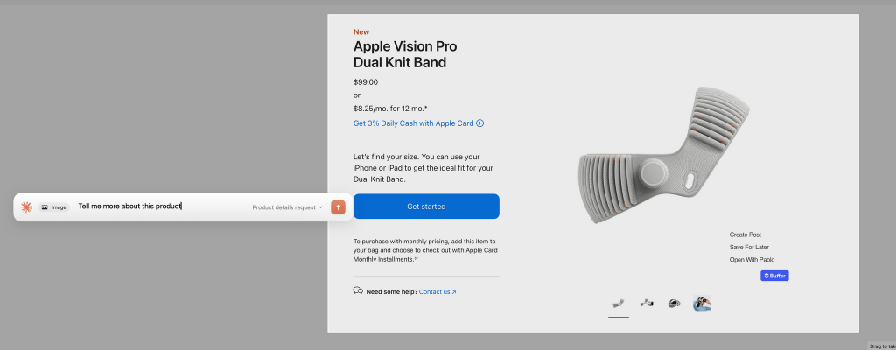The height and width of the screenshot is (350, 896).
Task: Open the Get 3% Daily Cash link
Action: [x=413, y=123]
